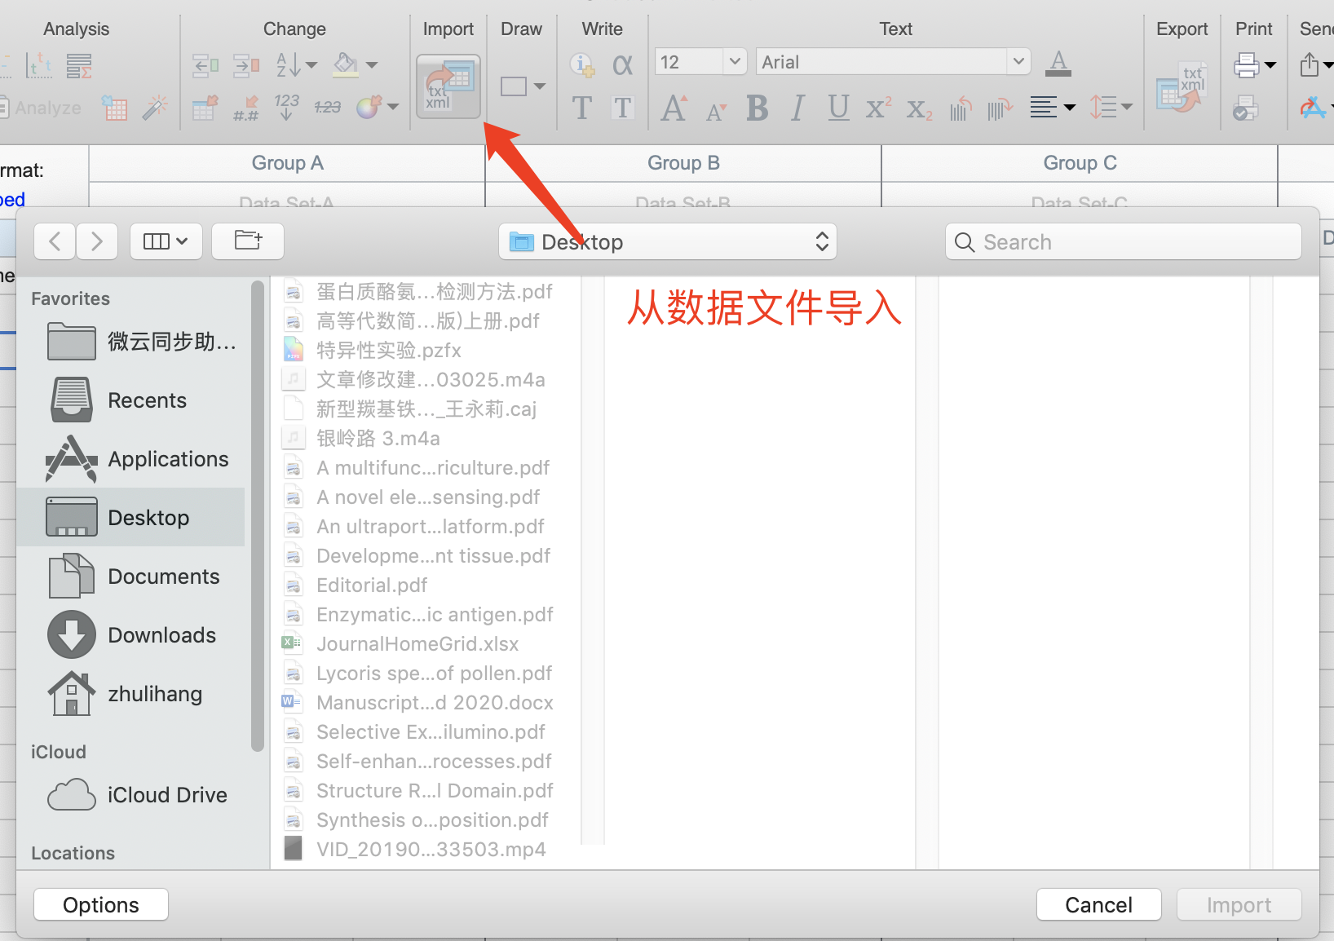
Task: Open the Desktop location popup menu
Action: click(668, 241)
